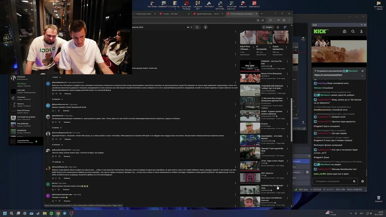Open PHARAOH Live From The Dark video
This screenshot has width=386, height=217.
[250, 65]
